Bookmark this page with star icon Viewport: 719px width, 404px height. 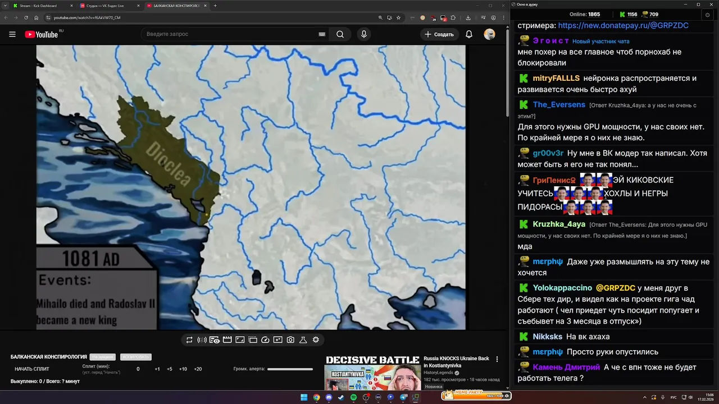[x=398, y=17]
